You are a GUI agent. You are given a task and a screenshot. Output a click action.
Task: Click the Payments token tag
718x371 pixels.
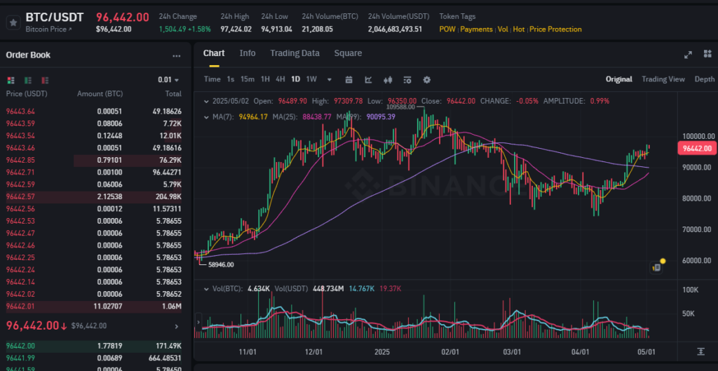(476, 29)
